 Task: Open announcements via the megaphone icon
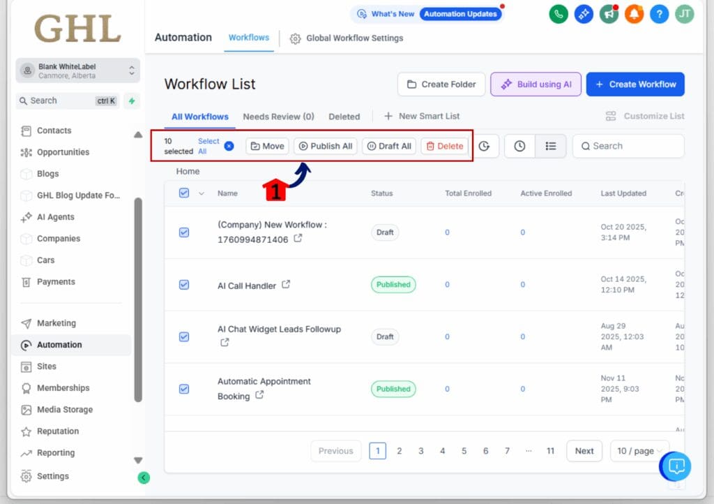tap(609, 14)
